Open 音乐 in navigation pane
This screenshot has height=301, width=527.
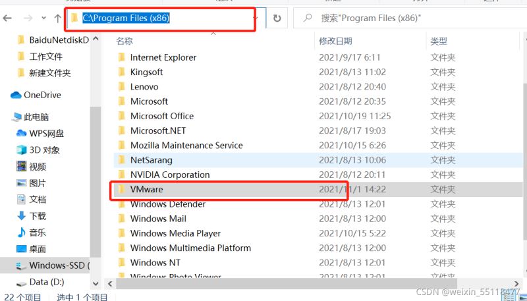(x=38, y=232)
